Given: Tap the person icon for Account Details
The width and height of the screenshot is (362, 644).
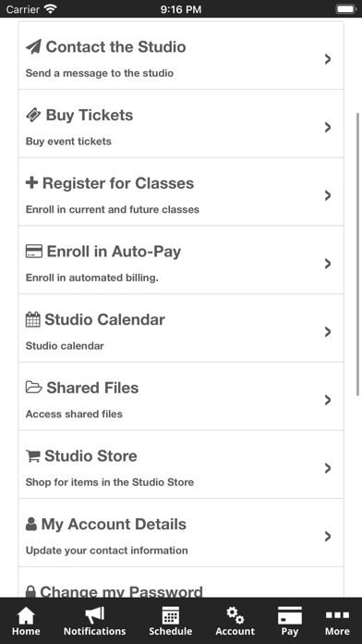Looking at the screenshot, I should [x=31, y=524].
